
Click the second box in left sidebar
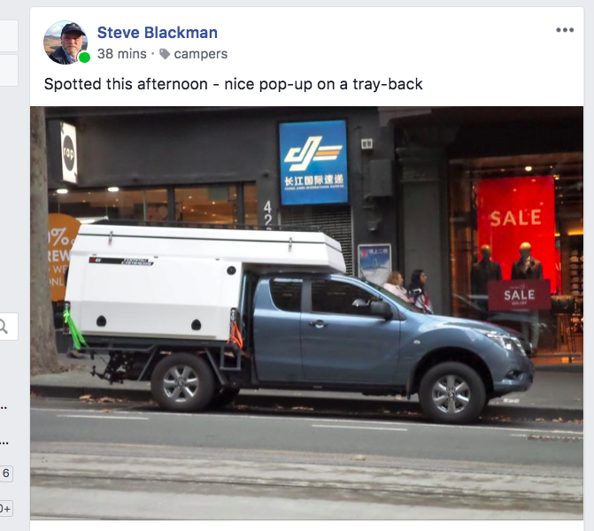click(x=9, y=71)
